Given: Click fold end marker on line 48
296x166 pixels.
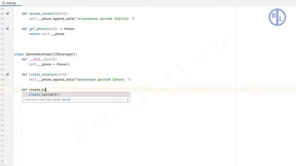Looking at the screenshot, I should [13, 80].
